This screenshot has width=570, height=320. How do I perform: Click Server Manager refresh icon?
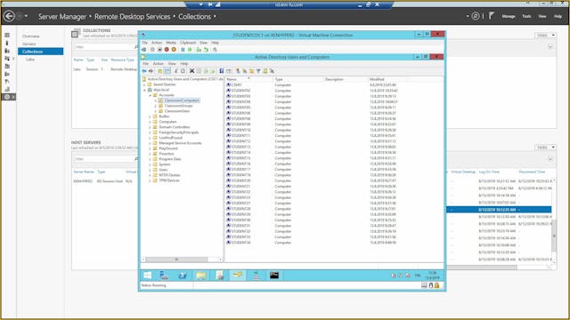[475, 16]
